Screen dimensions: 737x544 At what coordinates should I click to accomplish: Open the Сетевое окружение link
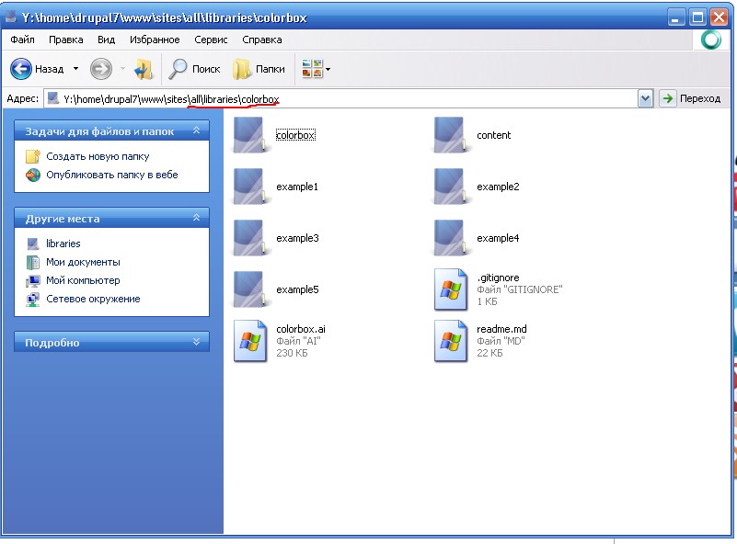coord(93,299)
